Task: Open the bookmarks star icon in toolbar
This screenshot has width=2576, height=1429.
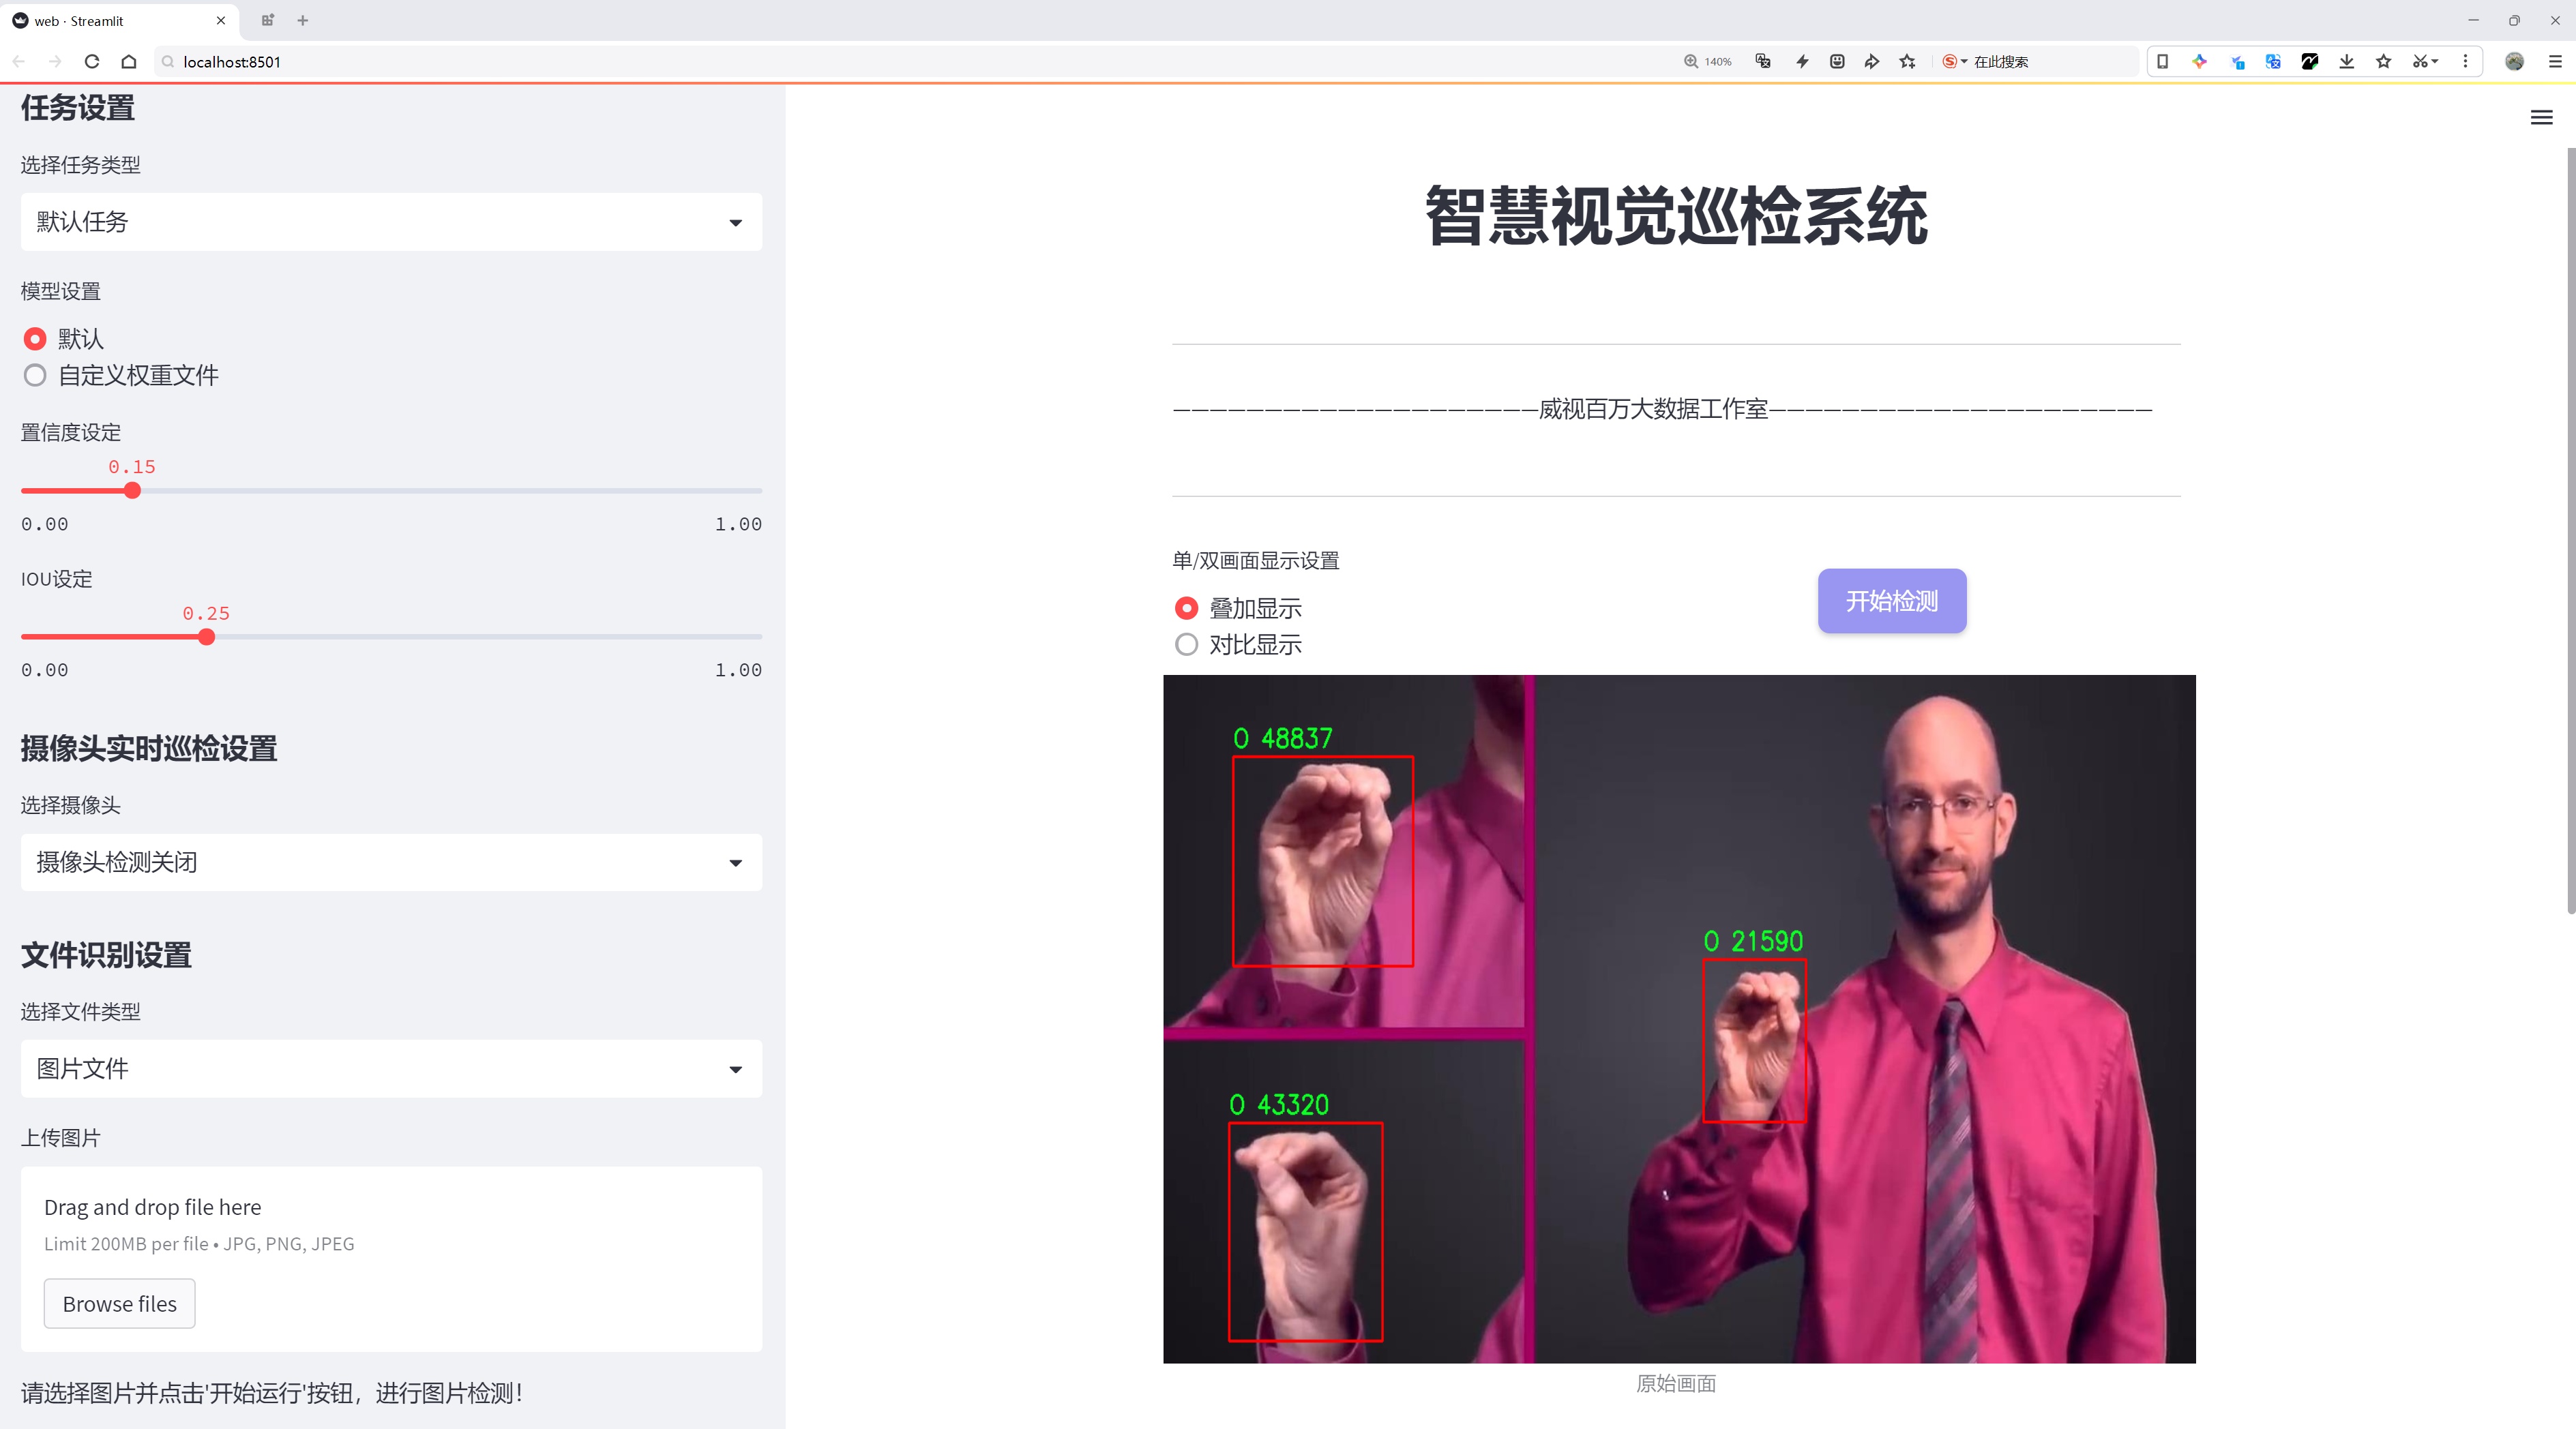Action: [2384, 62]
